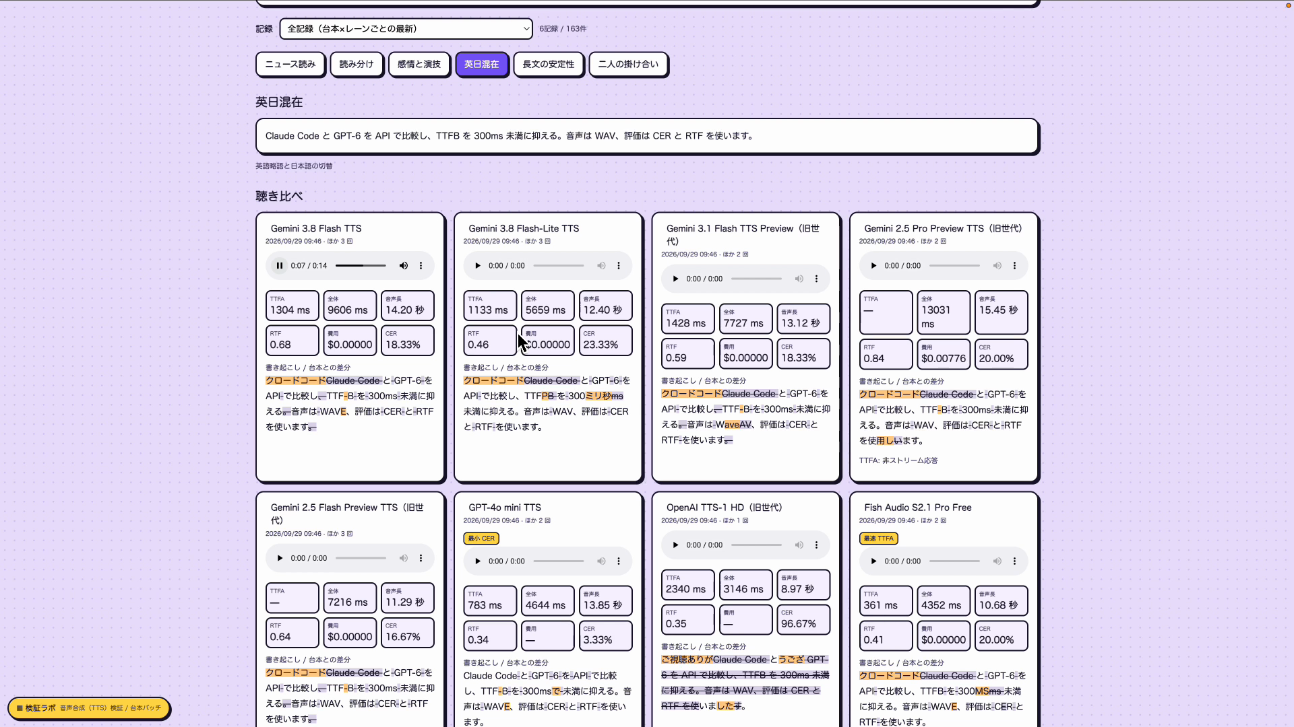Play Gemini 3.8 Flash-Lite TTS audio
The height and width of the screenshot is (727, 1294).
click(477, 266)
